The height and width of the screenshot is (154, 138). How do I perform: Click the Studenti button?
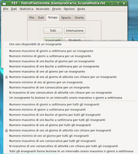[75, 39]
